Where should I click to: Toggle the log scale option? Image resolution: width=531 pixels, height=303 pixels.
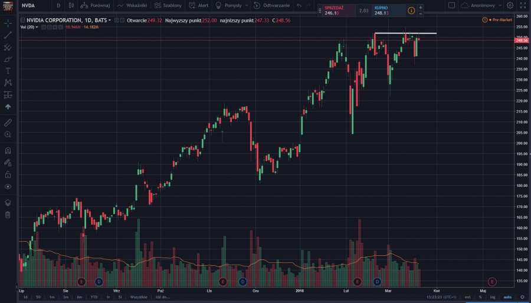coord(493,297)
